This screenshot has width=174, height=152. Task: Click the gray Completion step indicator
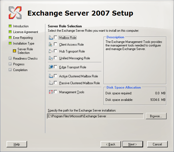click(10, 70)
